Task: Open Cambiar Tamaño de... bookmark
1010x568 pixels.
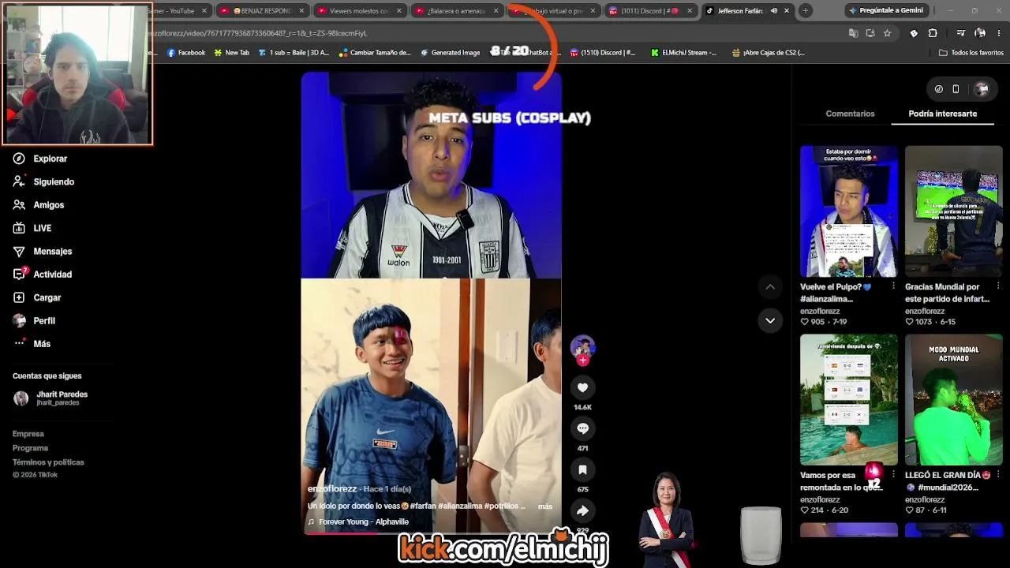Action: pos(375,53)
